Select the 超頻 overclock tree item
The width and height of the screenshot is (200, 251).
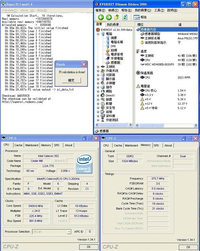[x=114, y=50]
